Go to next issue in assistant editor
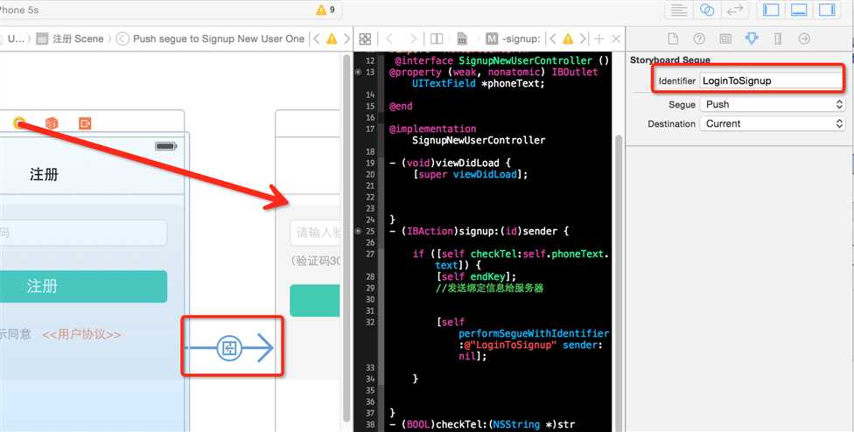Image resolution: width=854 pixels, height=432 pixels. tap(583, 38)
